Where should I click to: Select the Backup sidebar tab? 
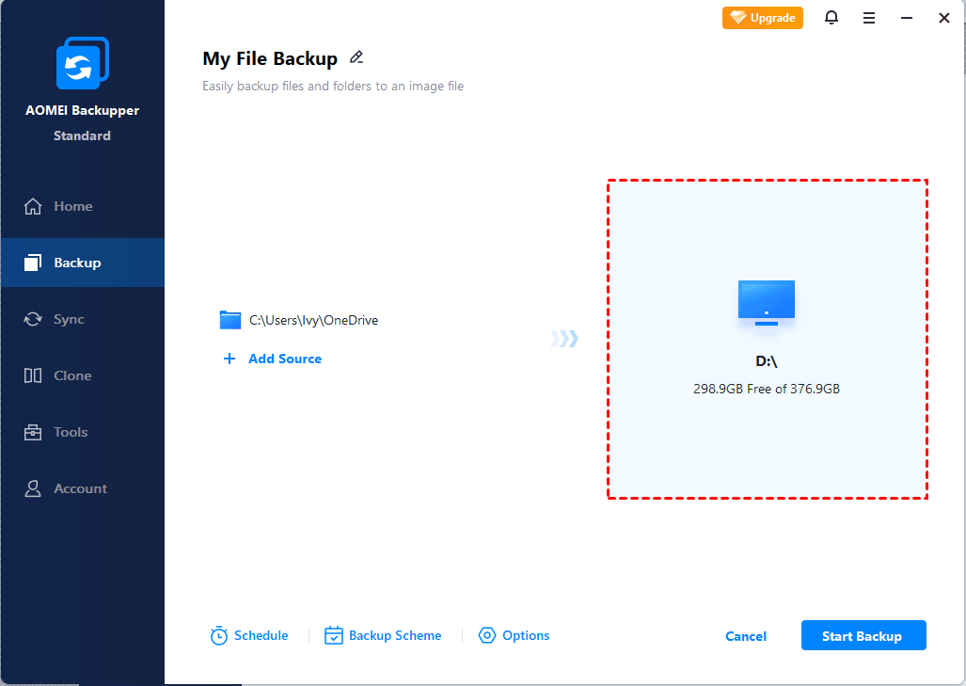[76, 263]
